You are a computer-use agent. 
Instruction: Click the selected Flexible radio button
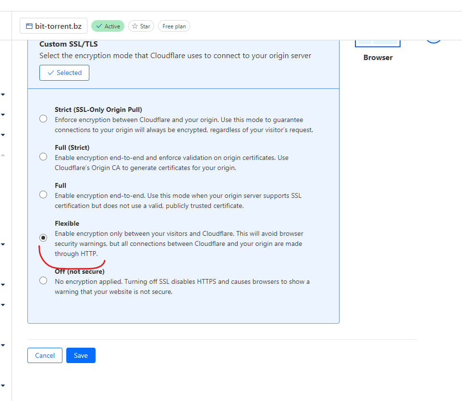(x=43, y=238)
